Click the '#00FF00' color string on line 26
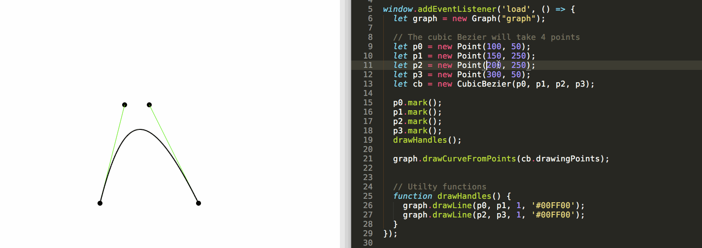 tap(553, 205)
